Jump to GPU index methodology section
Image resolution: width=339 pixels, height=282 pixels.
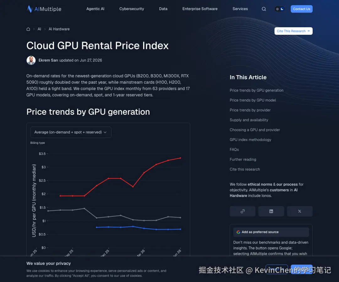coord(250,140)
